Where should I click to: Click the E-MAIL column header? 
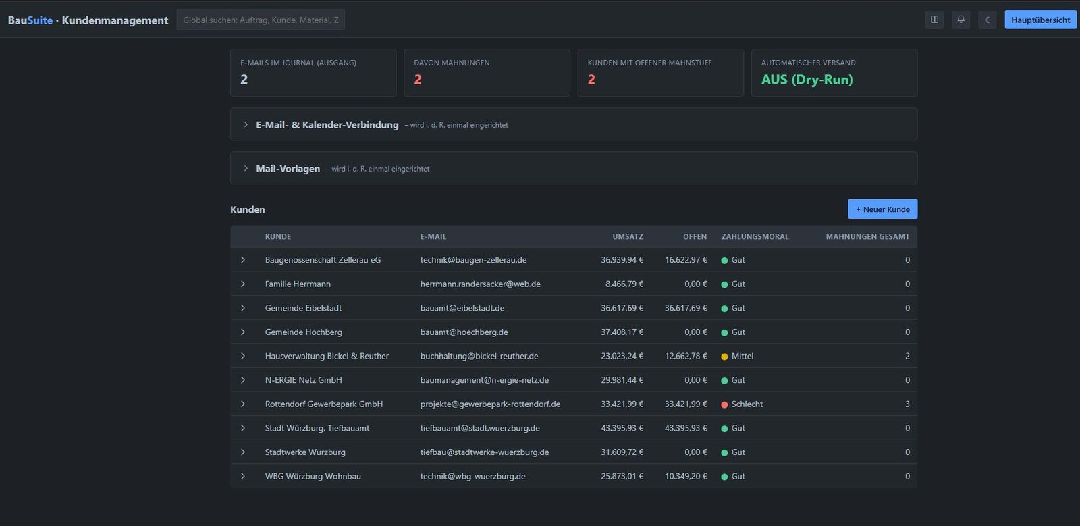tap(433, 237)
